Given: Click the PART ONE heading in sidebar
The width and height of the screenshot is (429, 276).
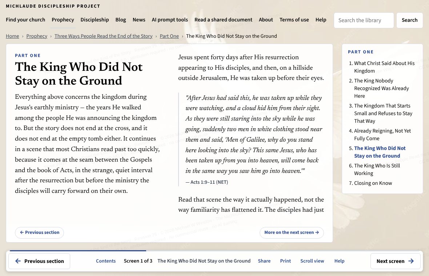Looking at the screenshot, I should point(361,52).
